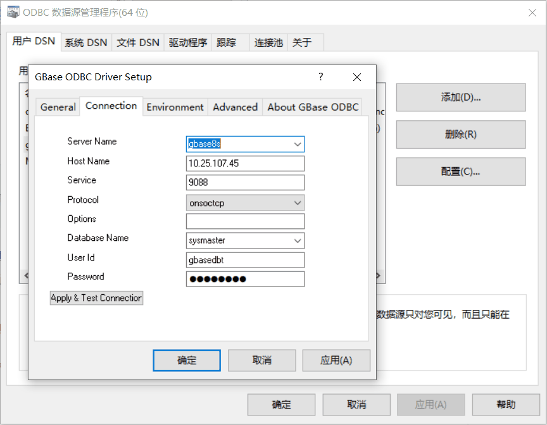This screenshot has width=547, height=425.
Task: Click the help question mark in GBase setup
Action: [320, 77]
